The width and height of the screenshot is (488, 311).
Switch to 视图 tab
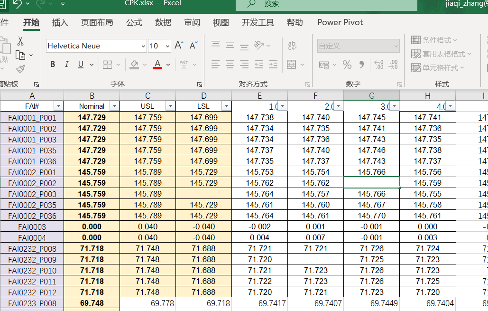[221, 22]
